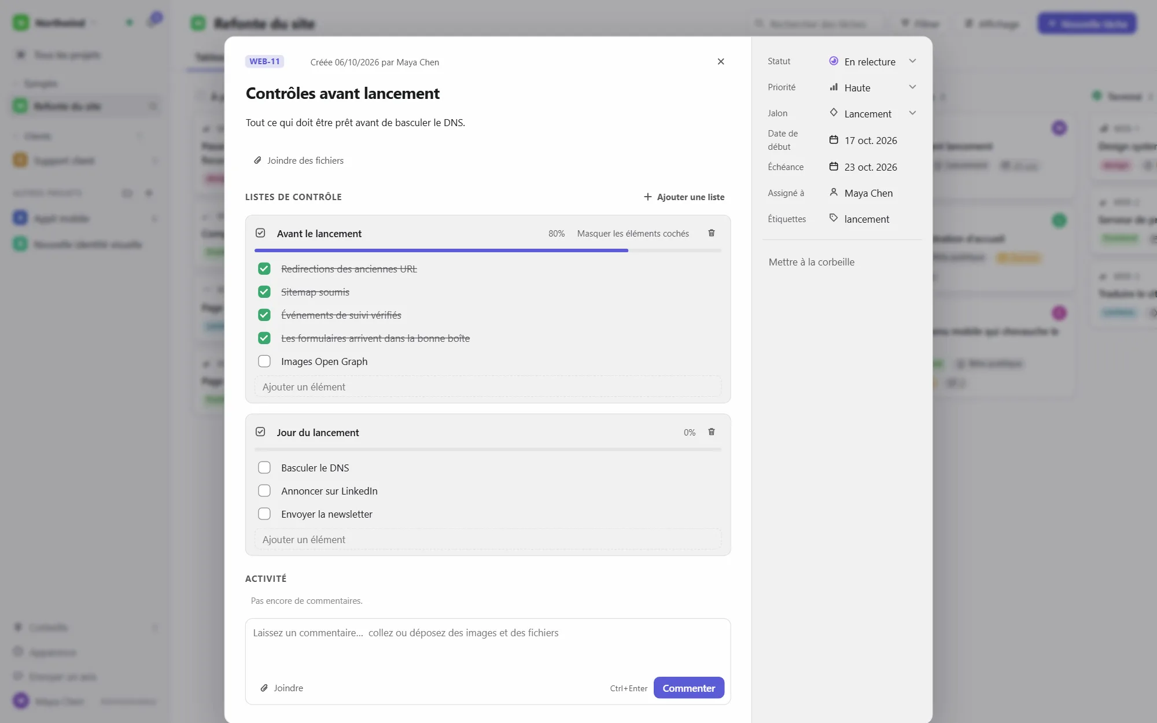Uncheck Les formulaires arrivent dans la bonne boîte
1157x723 pixels.
(264, 338)
